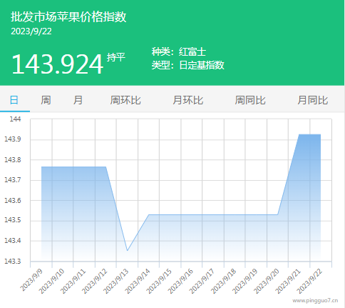Screen dimensions: 345x308
Task: Click the 2023/9/20 x-axis label
Action: coord(266,281)
